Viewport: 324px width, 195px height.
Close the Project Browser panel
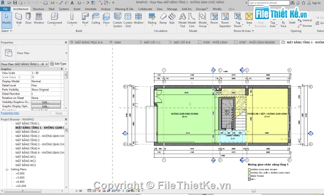[x=66, y=119]
